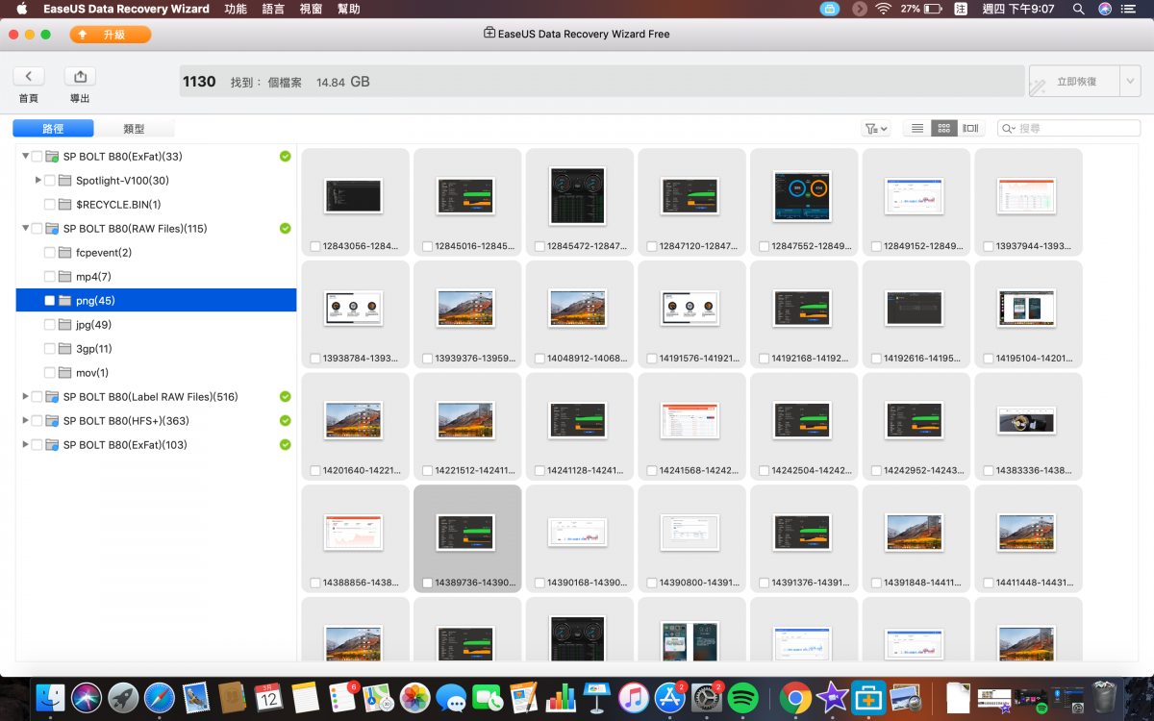This screenshot has height=721, width=1154.
Task: Switch to list view icon
Action: click(x=917, y=128)
